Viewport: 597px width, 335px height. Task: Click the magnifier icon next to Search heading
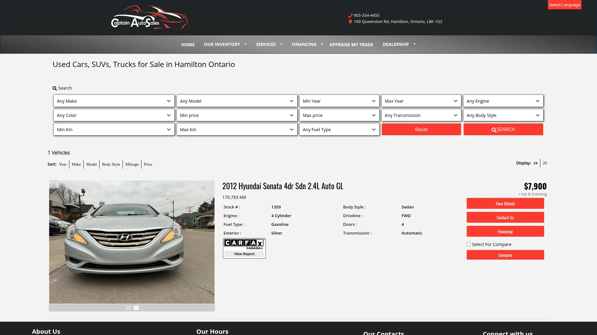click(55, 88)
